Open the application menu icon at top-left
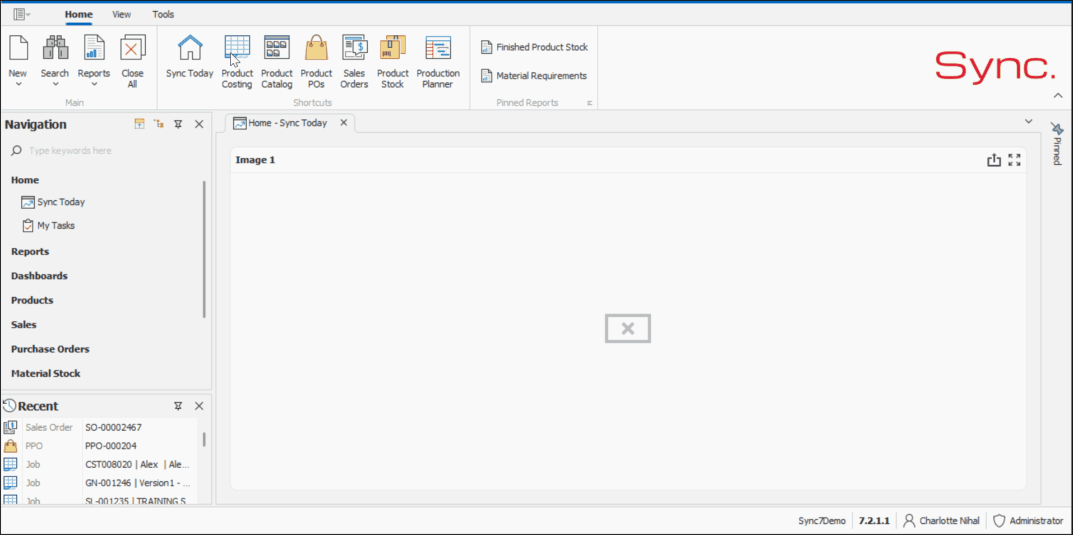The image size is (1073, 535). (21, 14)
